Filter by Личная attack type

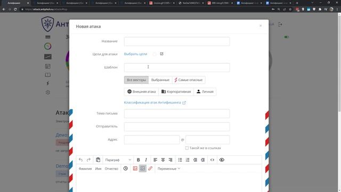pos(205,92)
